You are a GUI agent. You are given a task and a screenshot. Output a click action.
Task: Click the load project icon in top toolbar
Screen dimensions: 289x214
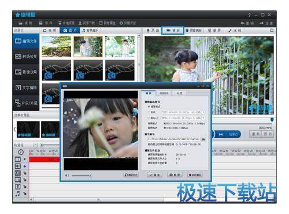tap(25, 23)
